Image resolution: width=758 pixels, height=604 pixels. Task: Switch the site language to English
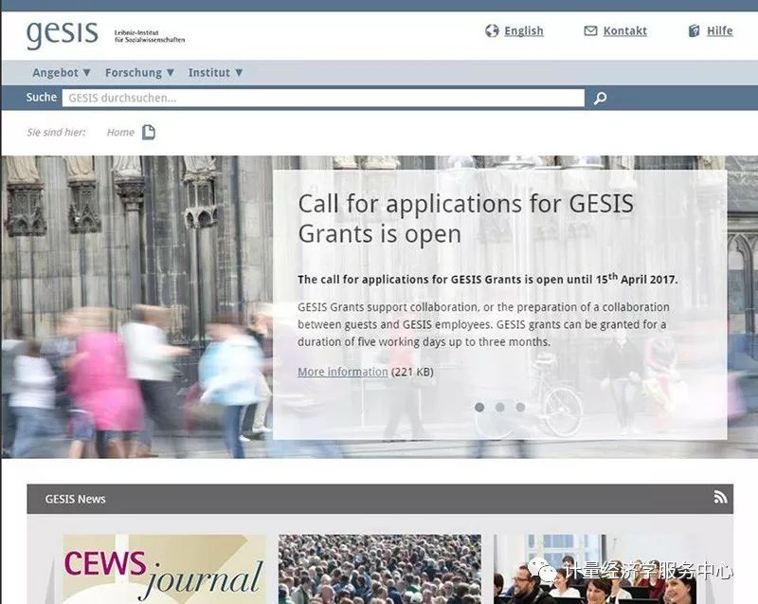522,30
